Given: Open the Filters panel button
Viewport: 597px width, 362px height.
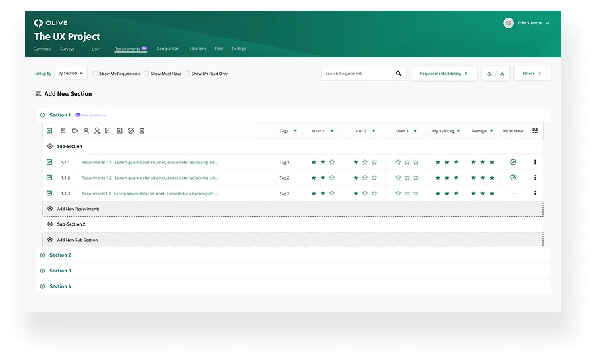Looking at the screenshot, I should [x=532, y=74].
